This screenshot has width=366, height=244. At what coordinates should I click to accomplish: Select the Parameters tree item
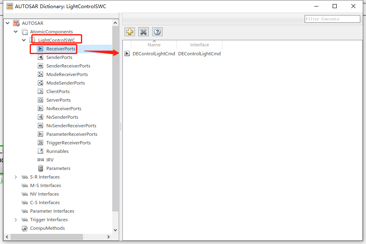point(58,168)
